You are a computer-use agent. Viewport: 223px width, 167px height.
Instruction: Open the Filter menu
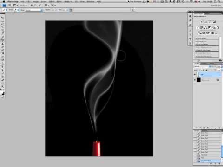pyautogui.click(x=59, y=2)
